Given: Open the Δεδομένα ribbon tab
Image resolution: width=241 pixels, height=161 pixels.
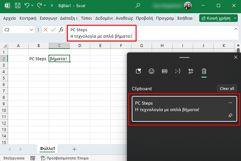Looking at the screenshot, I should (x=104, y=18).
